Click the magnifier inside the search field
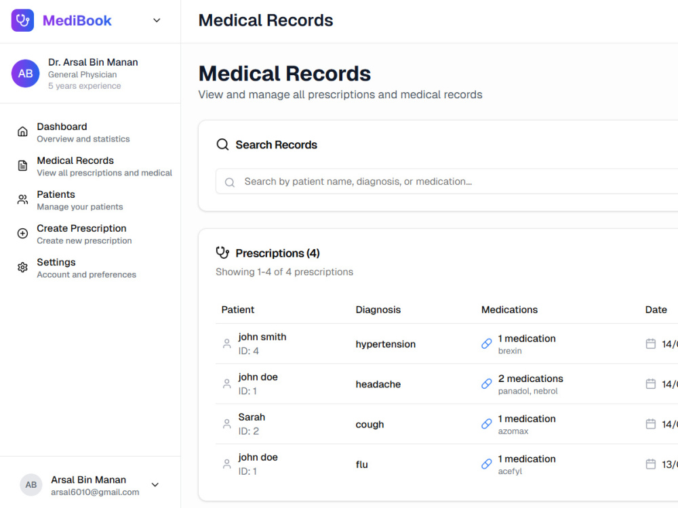The height and width of the screenshot is (508, 678). (230, 182)
